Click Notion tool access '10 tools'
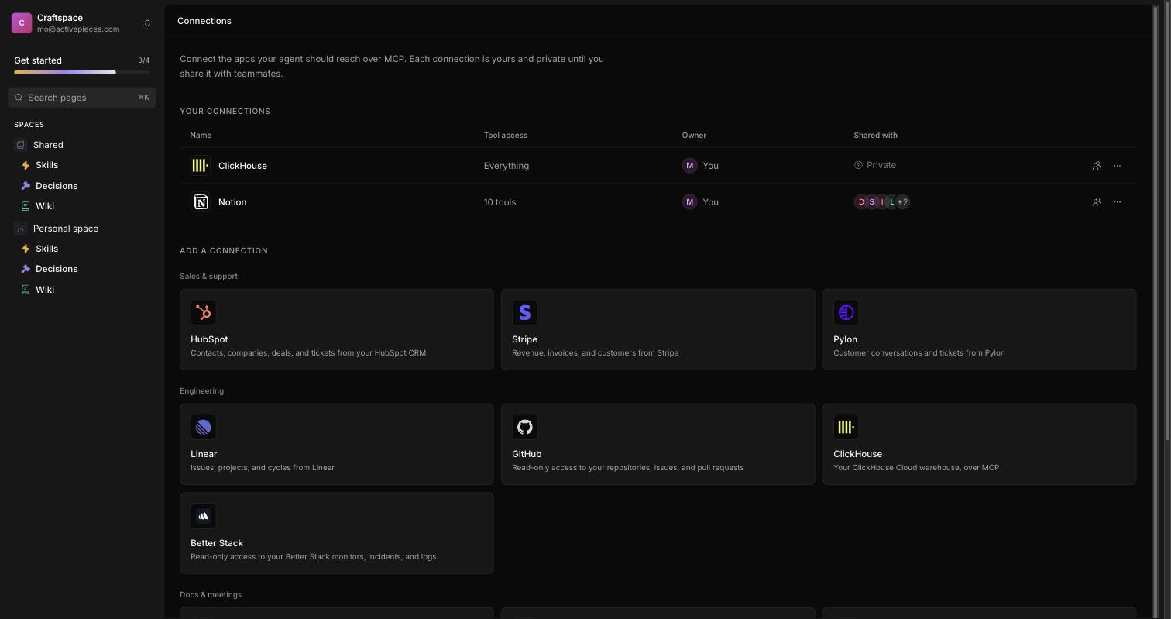The image size is (1171, 619). pos(500,202)
